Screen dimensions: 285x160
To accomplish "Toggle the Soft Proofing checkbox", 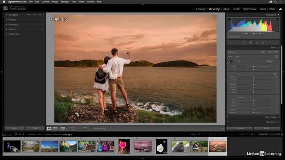I will point(91,128).
